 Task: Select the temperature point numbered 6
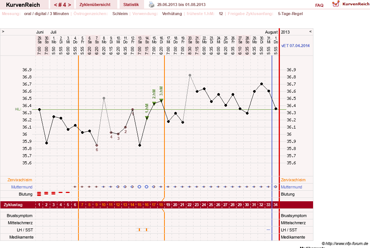97,145
